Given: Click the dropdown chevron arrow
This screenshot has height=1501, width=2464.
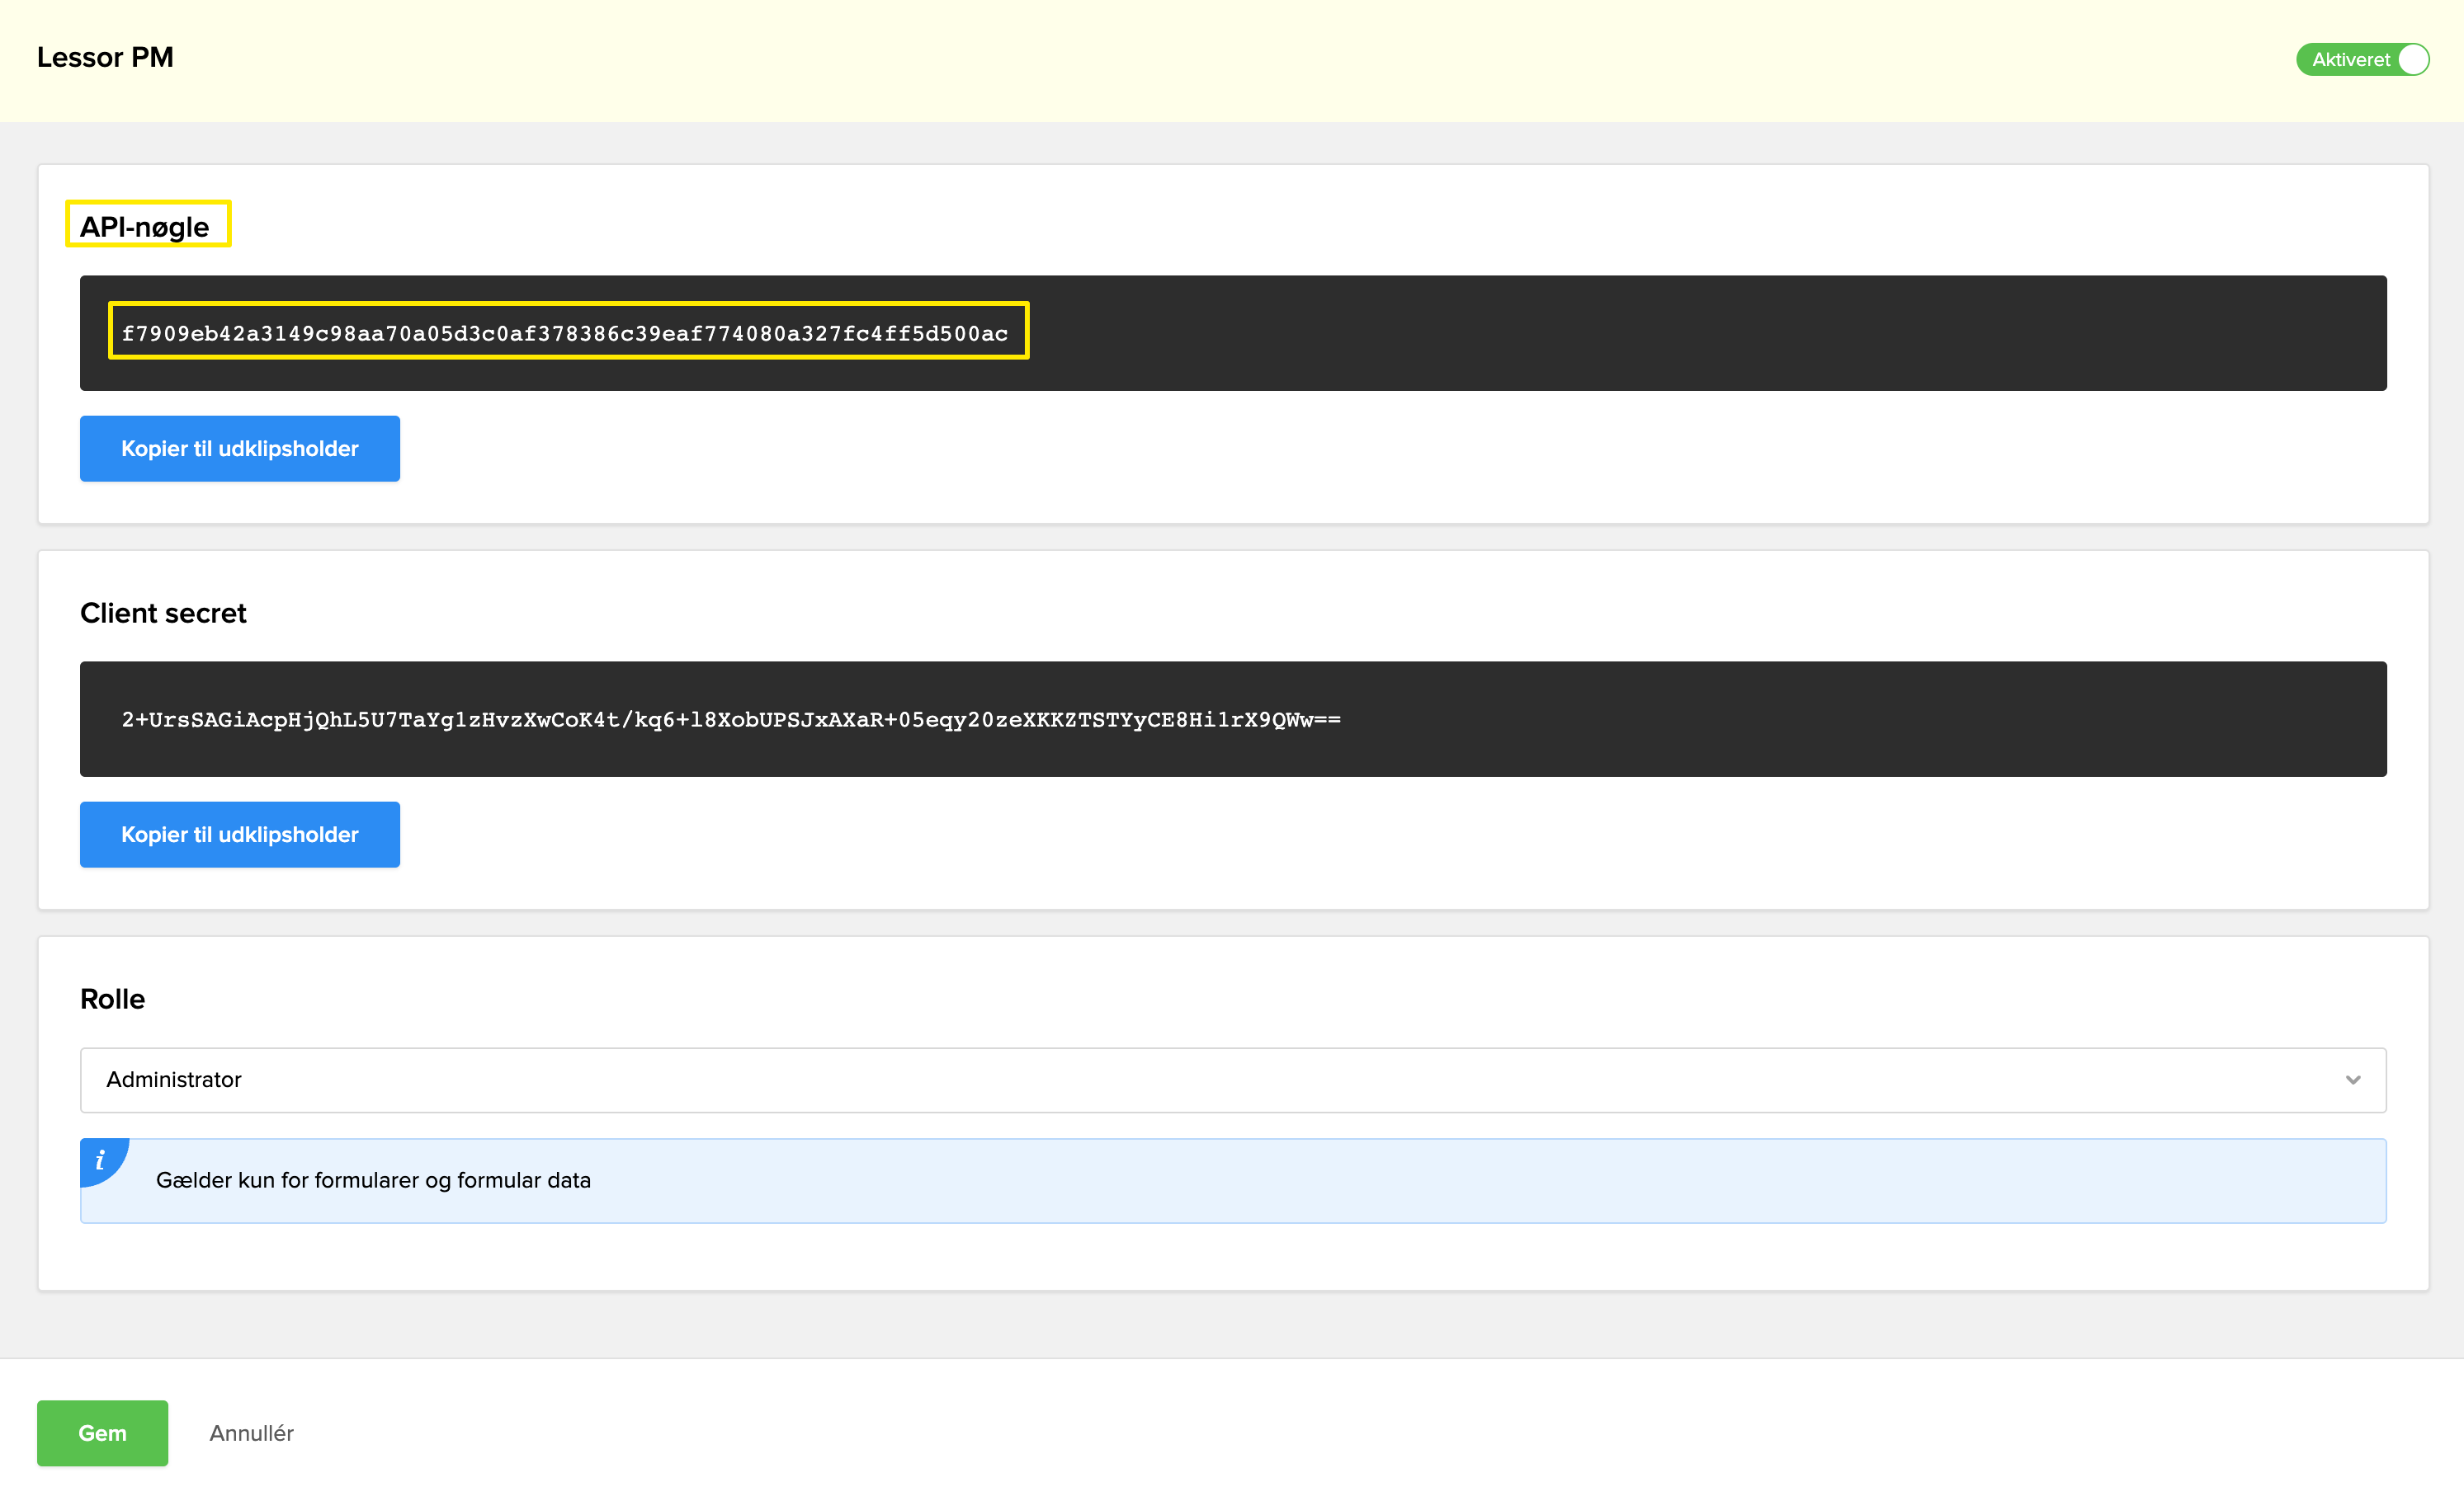Looking at the screenshot, I should [2352, 1080].
